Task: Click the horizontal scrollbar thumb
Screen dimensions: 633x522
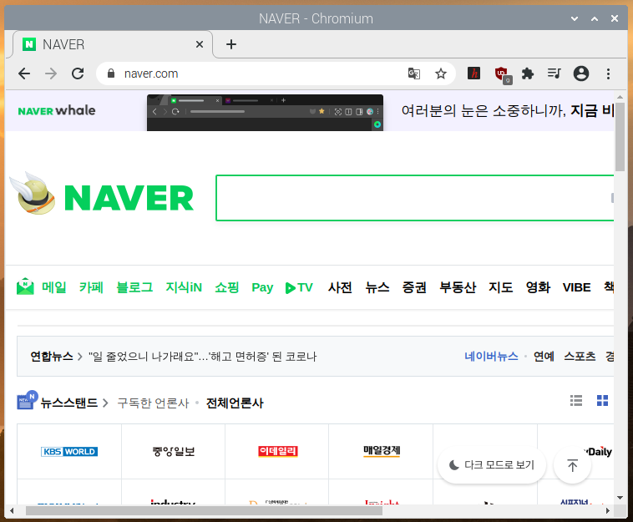Action: [x=204, y=510]
